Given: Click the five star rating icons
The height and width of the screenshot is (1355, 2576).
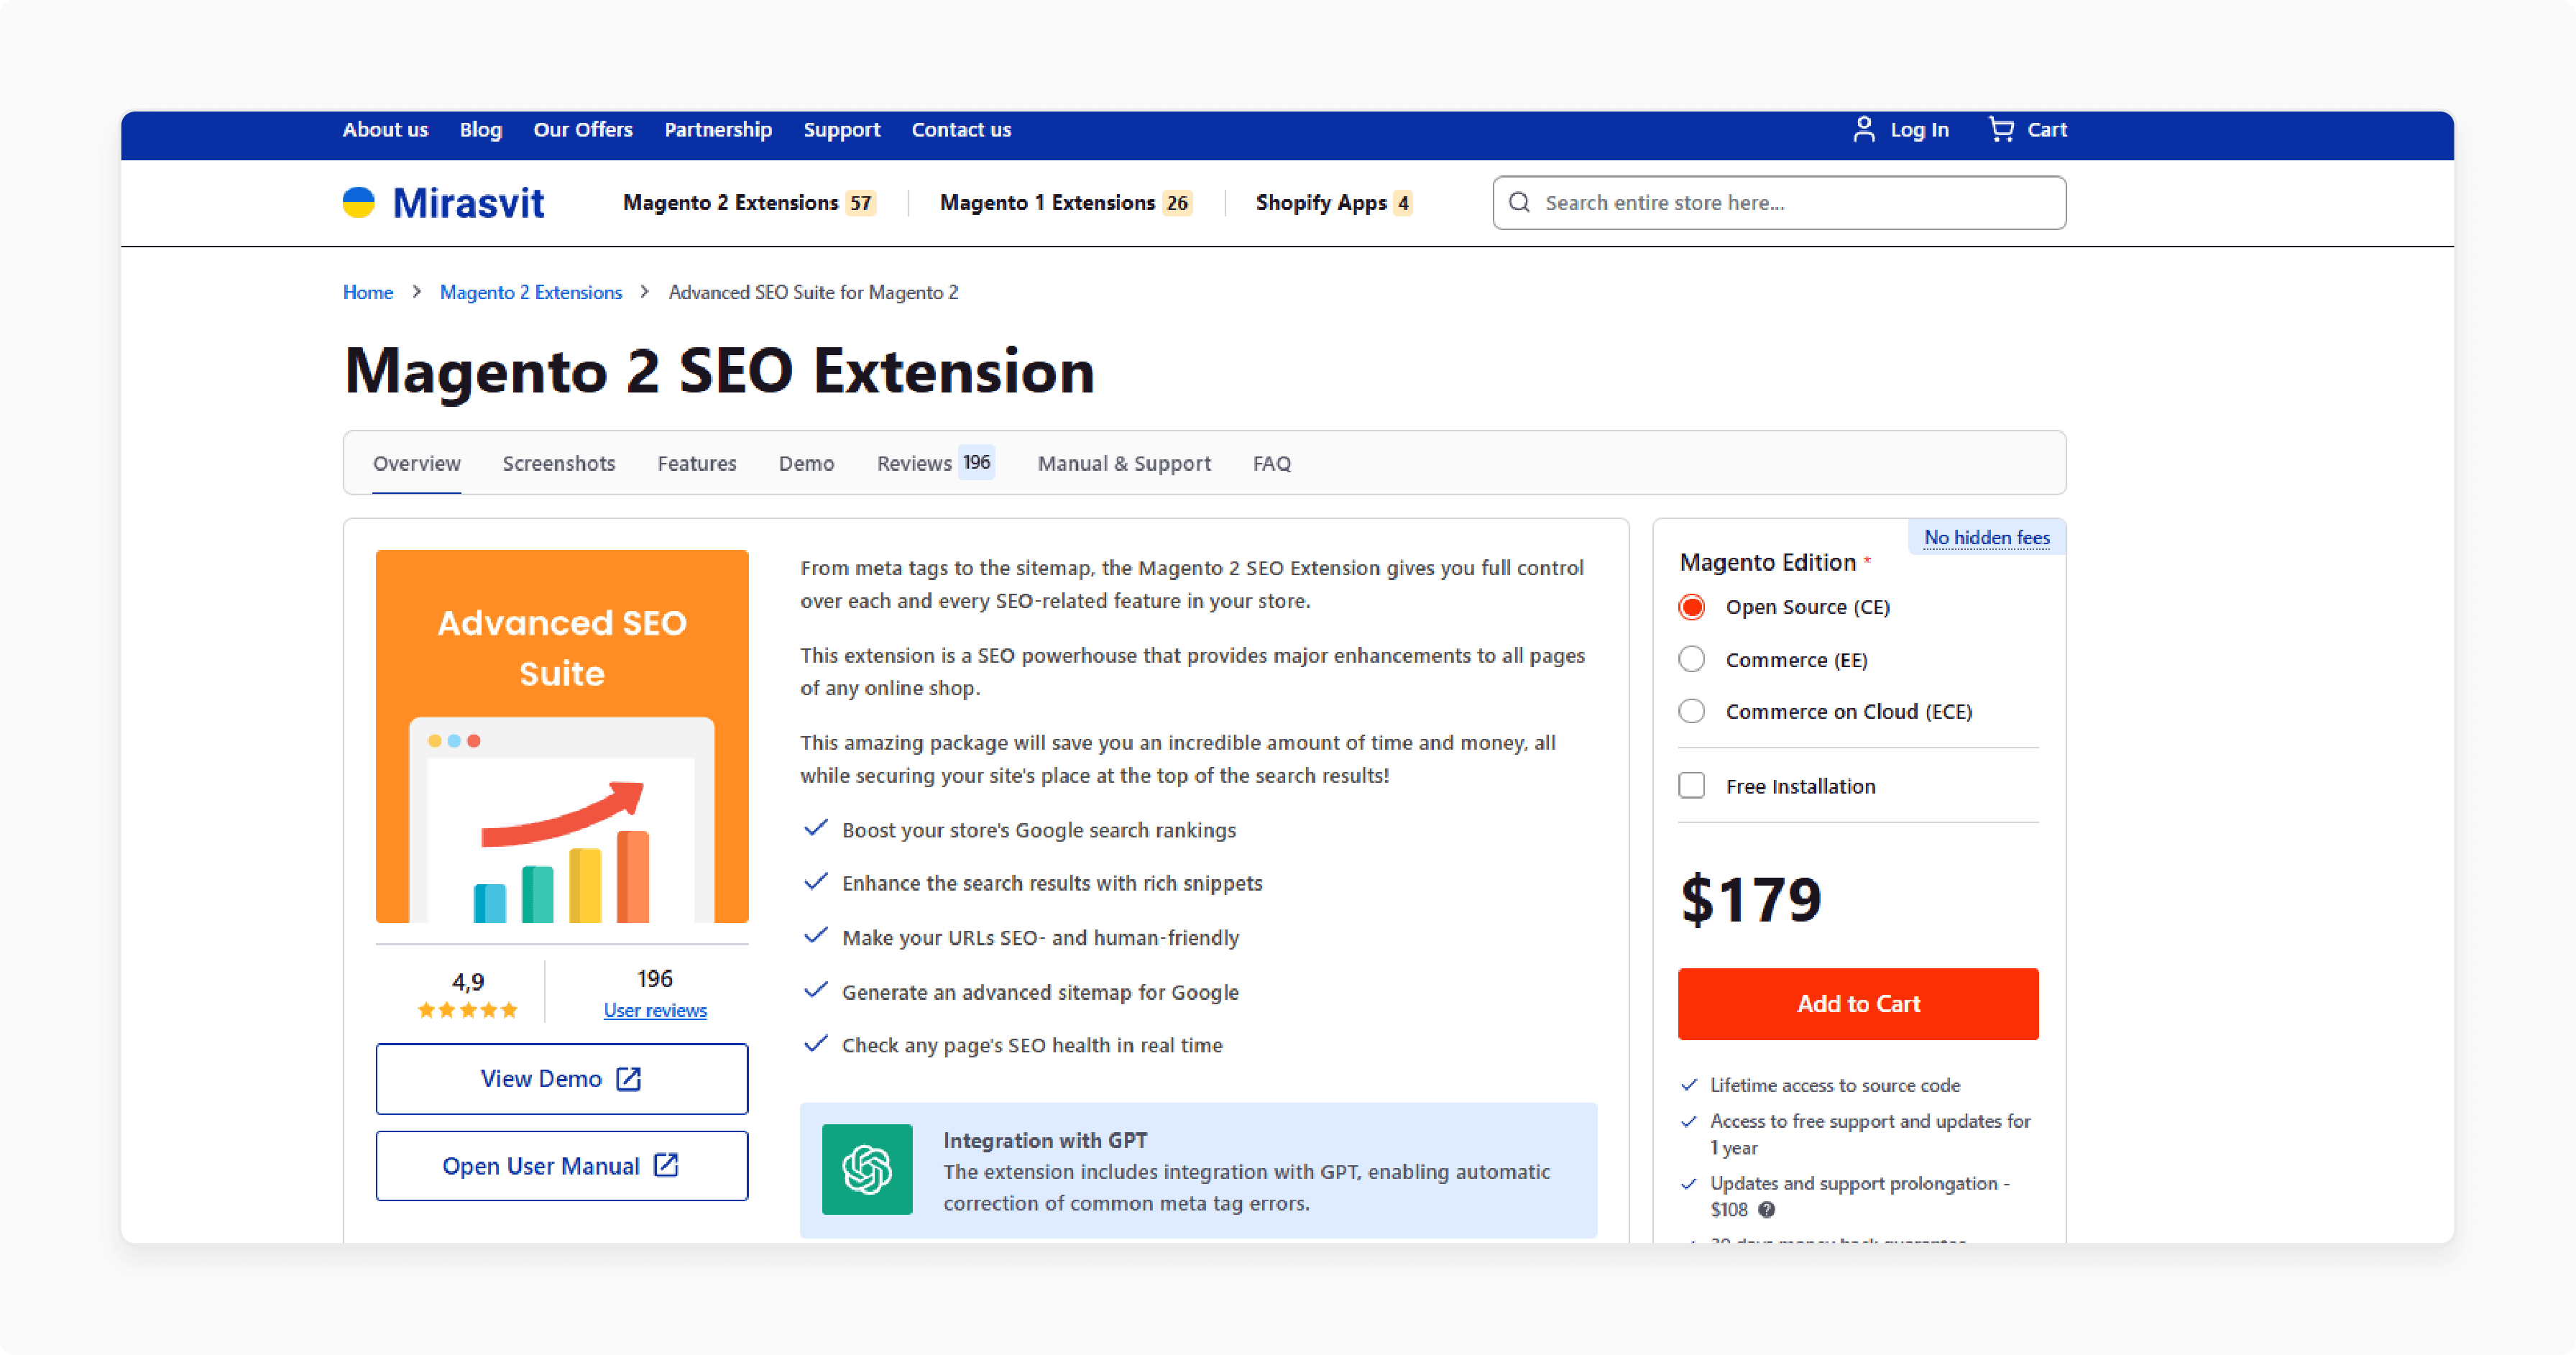Looking at the screenshot, I should coord(468,1010).
